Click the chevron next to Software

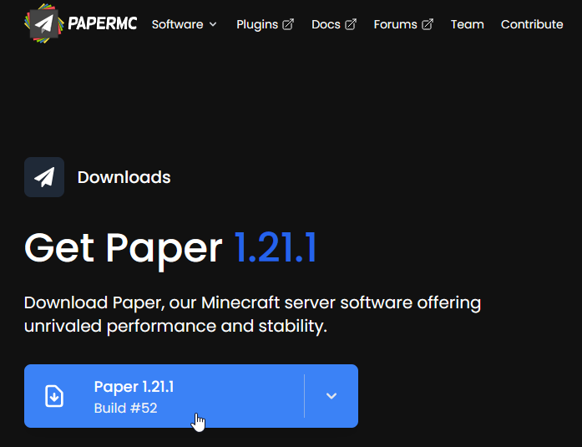click(213, 24)
